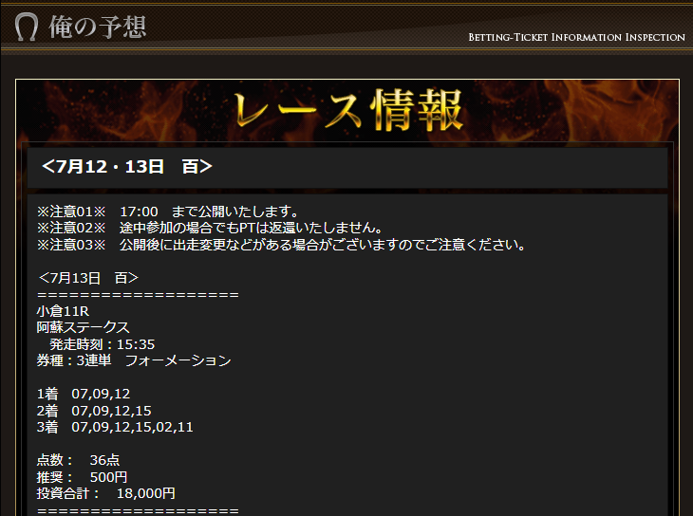Select the 阿蘇ステークス race name

click(x=84, y=327)
